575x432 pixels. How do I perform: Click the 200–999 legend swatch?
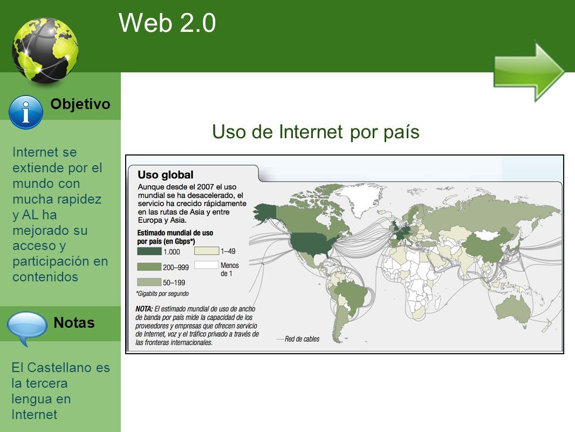coord(149,267)
